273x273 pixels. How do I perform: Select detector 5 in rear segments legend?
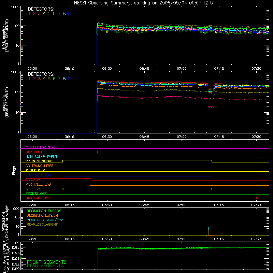click(x=49, y=79)
